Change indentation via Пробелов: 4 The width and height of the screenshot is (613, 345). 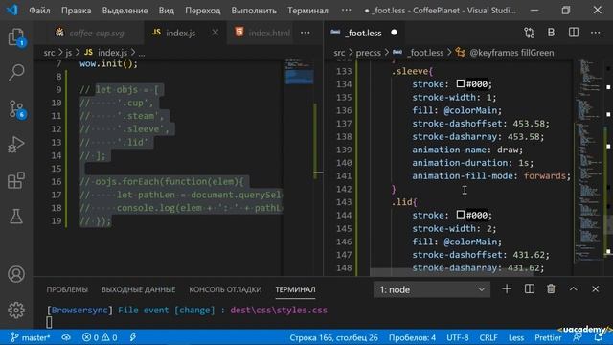[412, 337]
